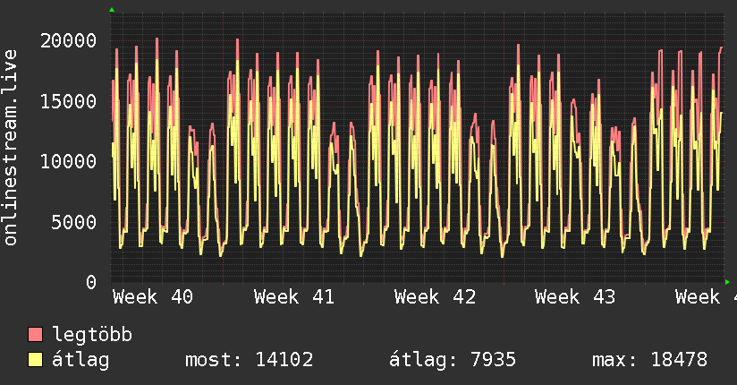
Task: Select the Week 42 x-axis label
Action: (435, 296)
